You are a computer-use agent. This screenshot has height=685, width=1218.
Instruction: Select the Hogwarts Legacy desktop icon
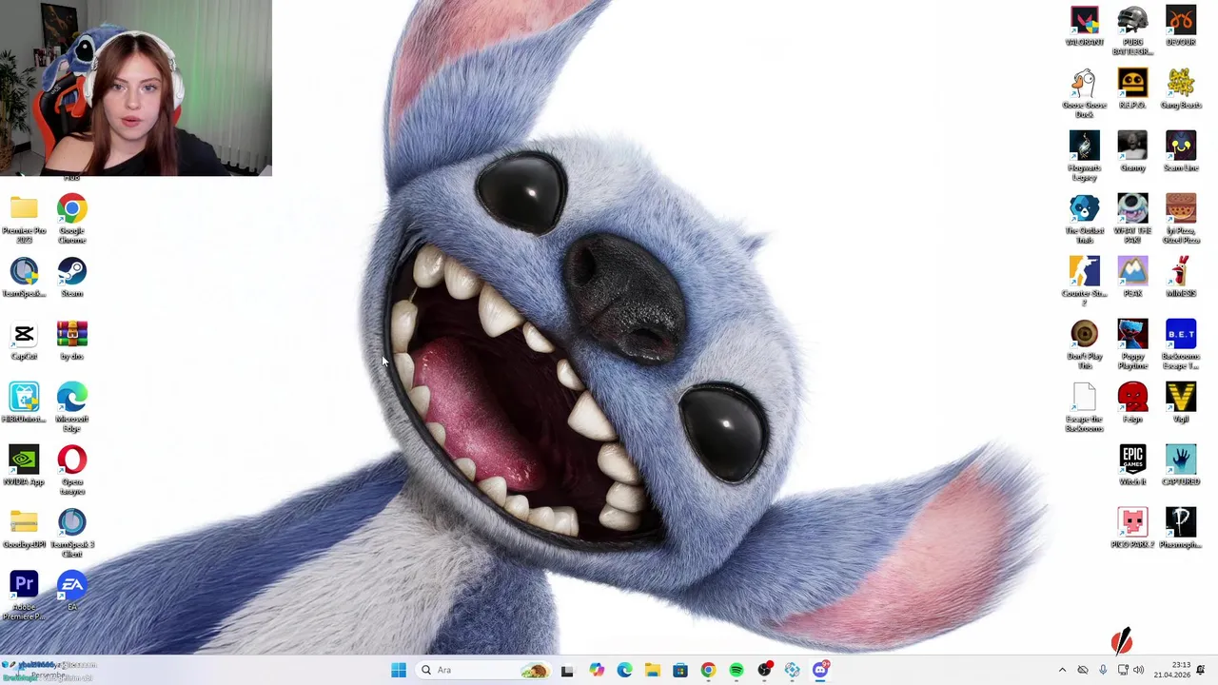(x=1084, y=156)
